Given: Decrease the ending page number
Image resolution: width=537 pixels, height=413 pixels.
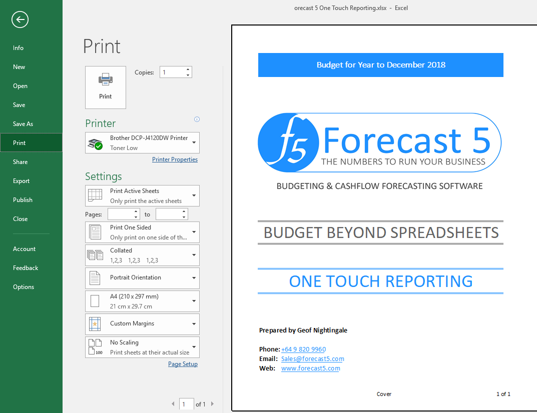Looking at the screenshot, I should 184,217.
